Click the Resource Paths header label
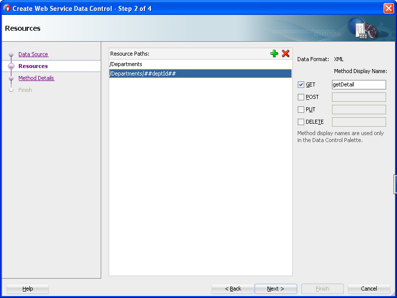 point(130,54)
